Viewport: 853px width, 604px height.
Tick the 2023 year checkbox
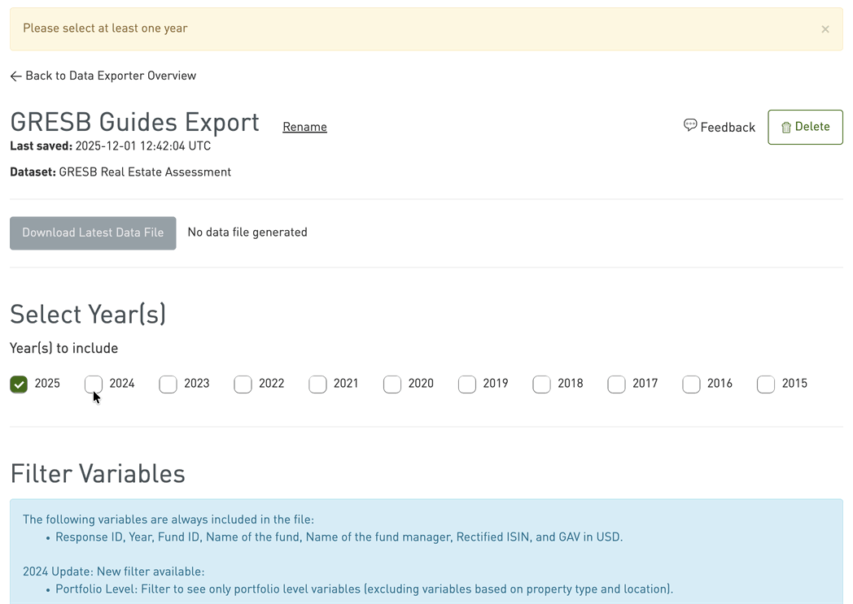tap(168, 384)
